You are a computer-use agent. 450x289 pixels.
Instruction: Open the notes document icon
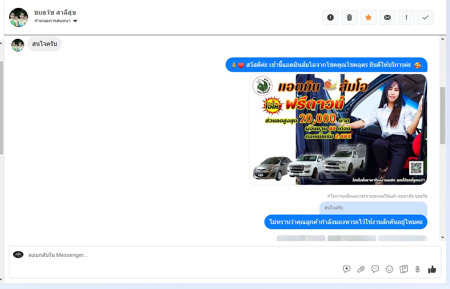[404, 269]
